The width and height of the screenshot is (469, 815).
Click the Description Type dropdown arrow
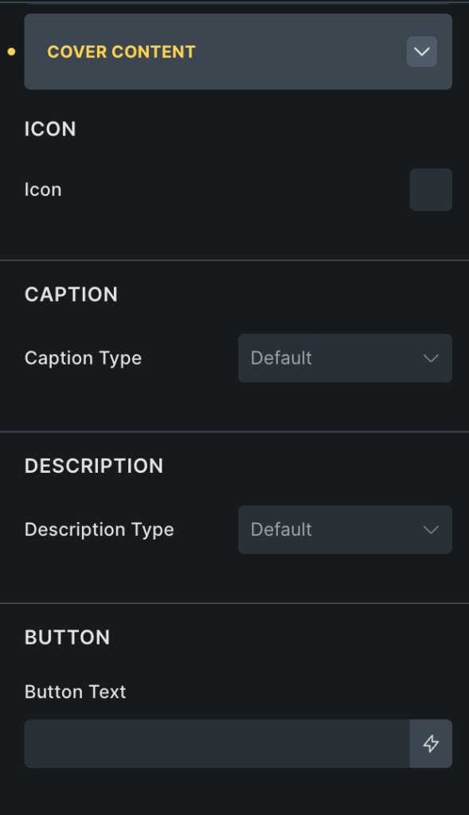431,529
